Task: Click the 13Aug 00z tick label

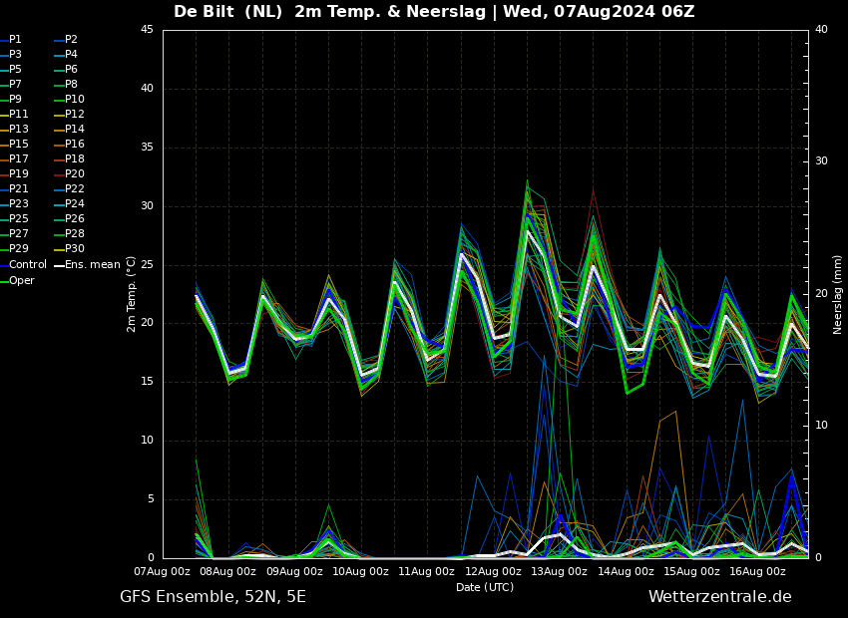Action: tap(560, 571)
